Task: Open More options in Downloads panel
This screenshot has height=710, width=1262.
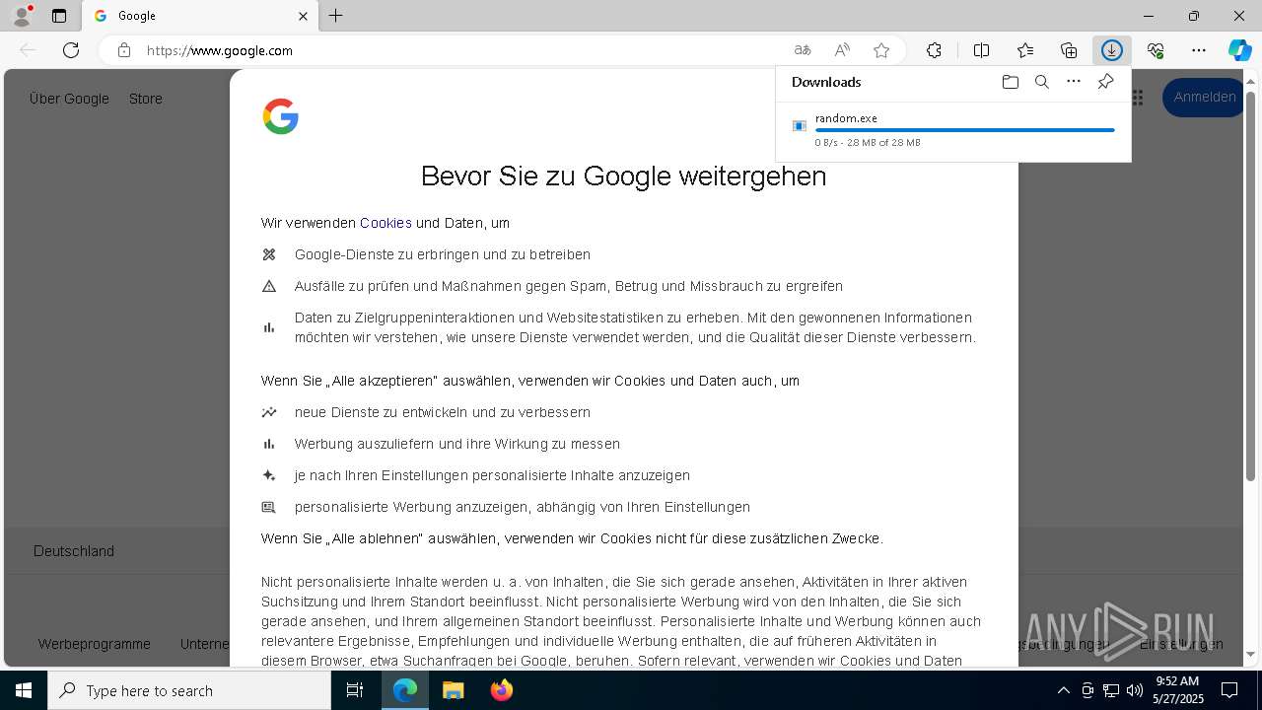Action: (x=1074, y=82)
